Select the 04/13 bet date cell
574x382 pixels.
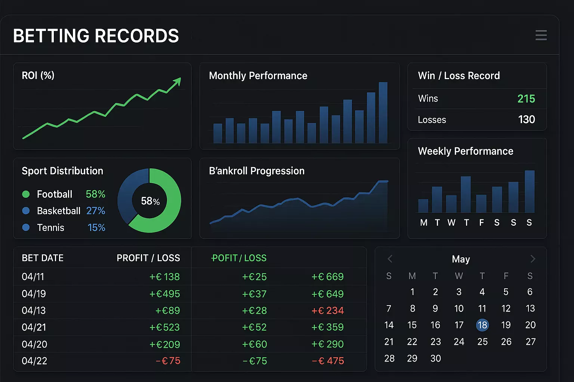tap(34, 310)
